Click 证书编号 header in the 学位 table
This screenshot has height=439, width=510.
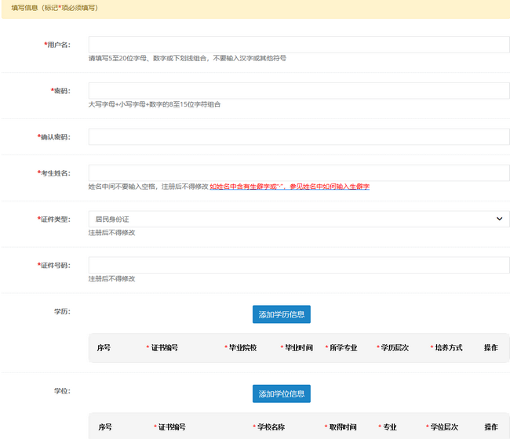[171, 427]
